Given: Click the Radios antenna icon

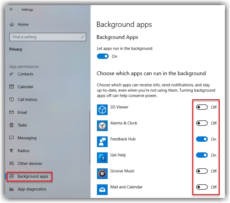Looking at the screenshot, I should pos(11,151).
